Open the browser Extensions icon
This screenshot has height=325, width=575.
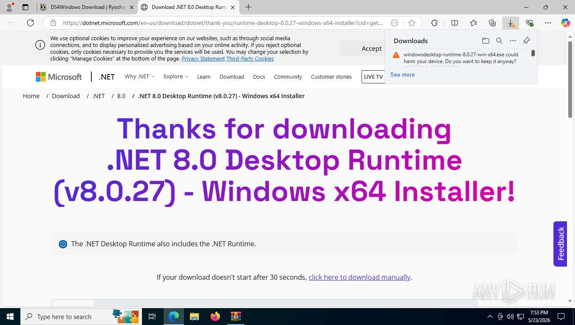coord(434,23)
